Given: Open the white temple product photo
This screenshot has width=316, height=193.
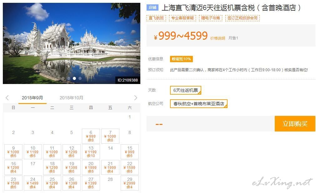Looking at the screenshot, I should click(x=72, y=43).
